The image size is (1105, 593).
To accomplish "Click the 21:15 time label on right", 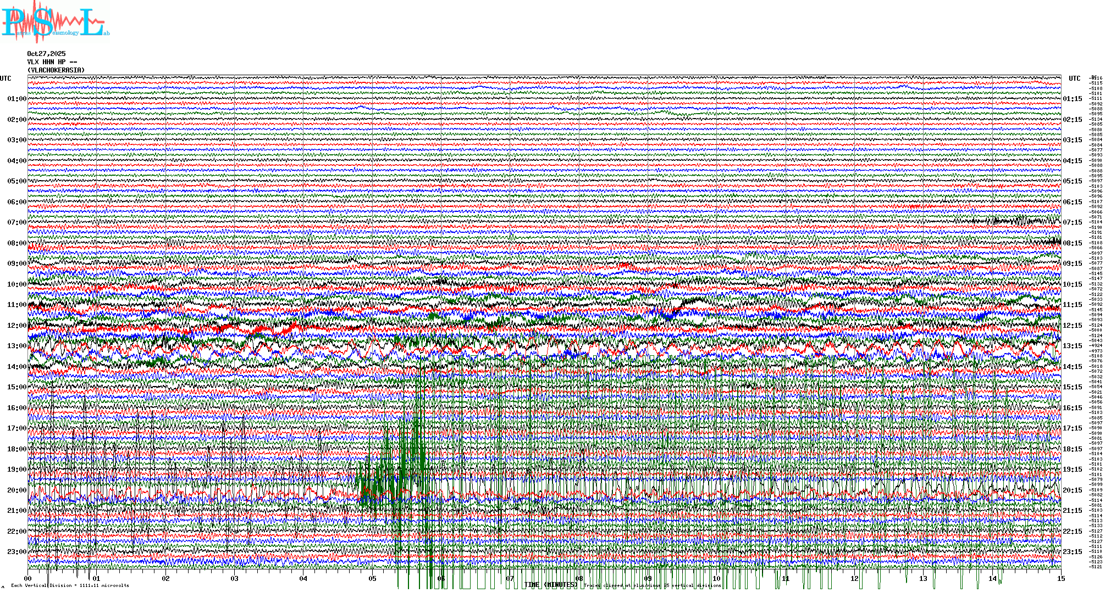I will (1072, 511).
